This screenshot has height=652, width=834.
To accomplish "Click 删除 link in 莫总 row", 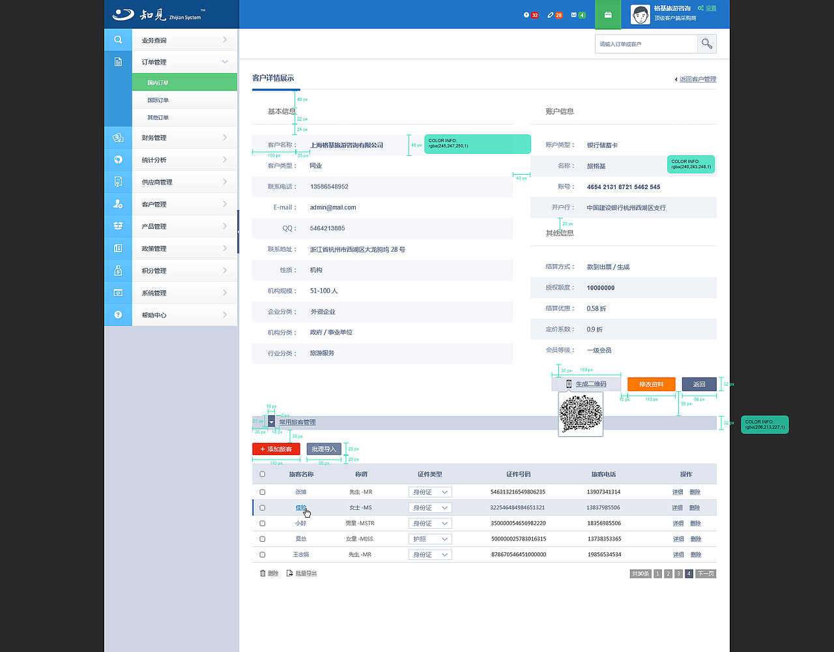I will pos(695,539).
